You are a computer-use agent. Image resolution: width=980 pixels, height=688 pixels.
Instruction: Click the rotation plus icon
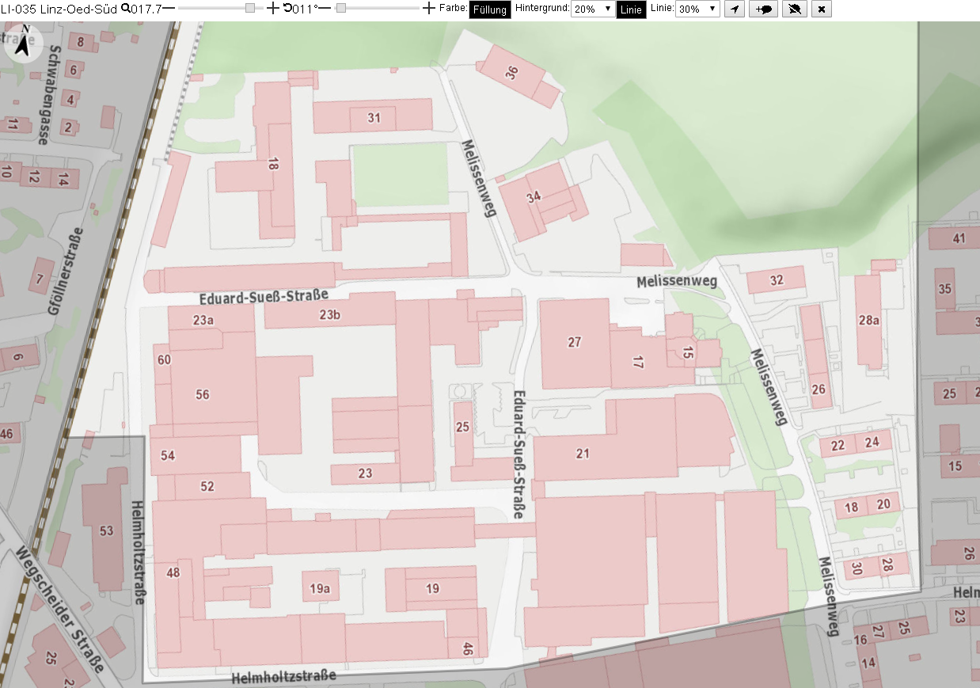(x=429, y=9)
